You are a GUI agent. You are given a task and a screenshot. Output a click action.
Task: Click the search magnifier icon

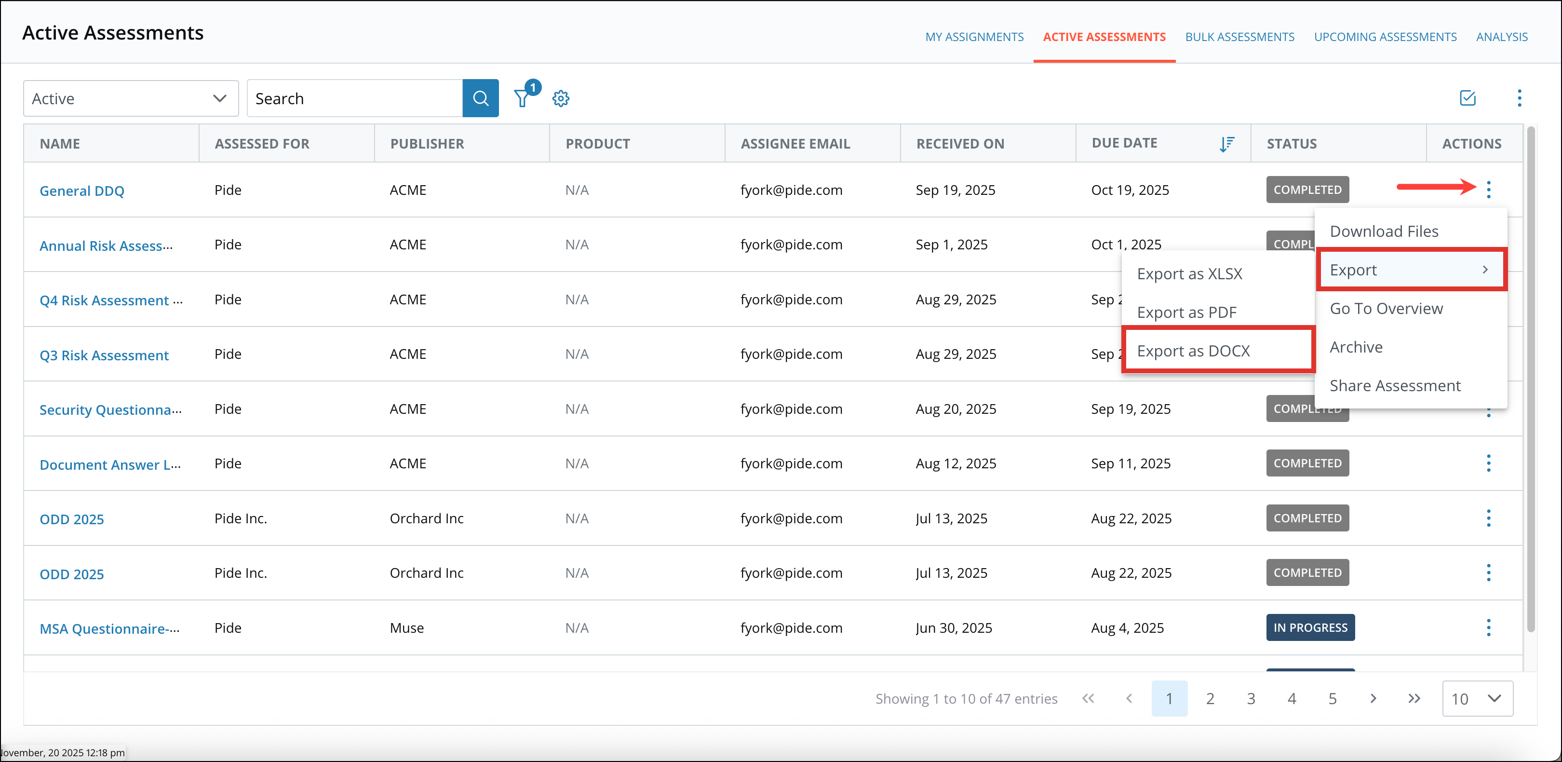pyautogui.click(x=480, y=98)
